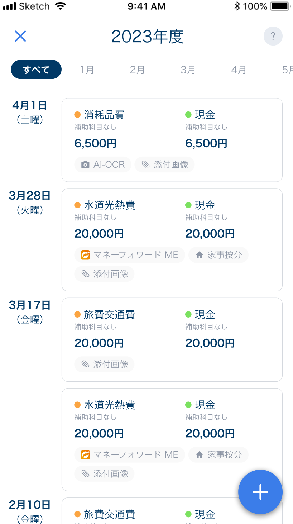Select the すべて filter tab
293x524 pixels.
click(x=36, y=70)
